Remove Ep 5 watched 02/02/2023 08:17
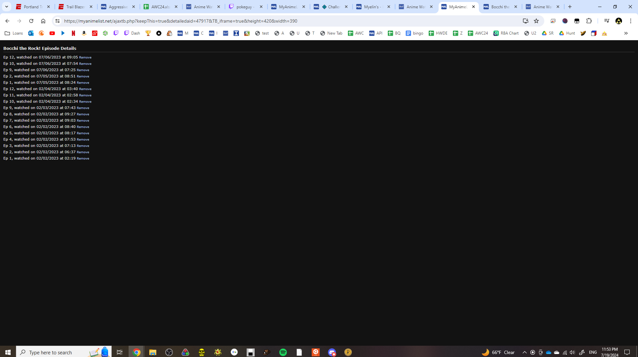The image size is (638, 357). [x=83, y=133]
